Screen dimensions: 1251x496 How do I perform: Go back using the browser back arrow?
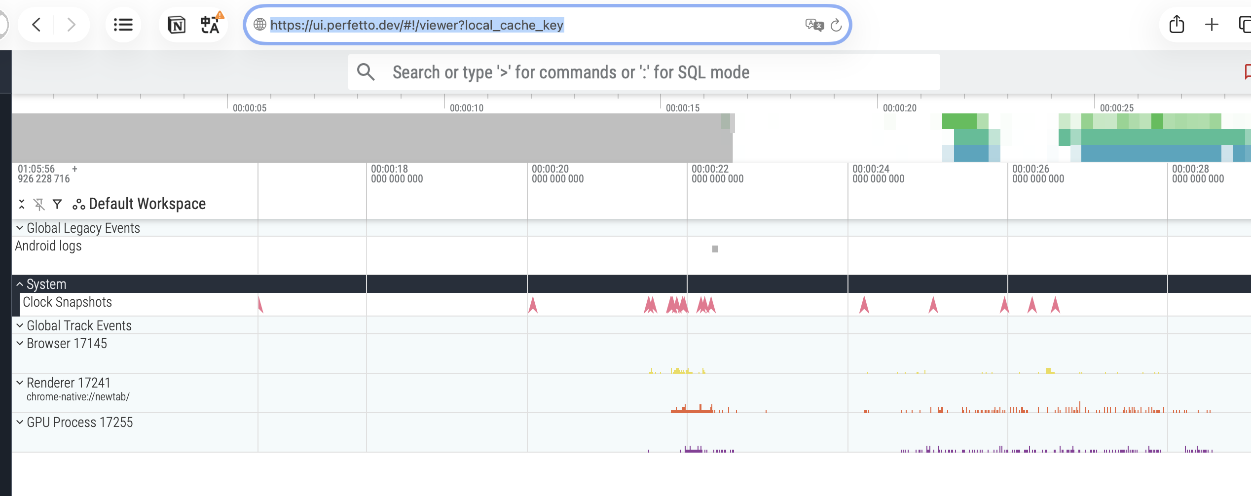pyautogui.click(x=37, y=25)
